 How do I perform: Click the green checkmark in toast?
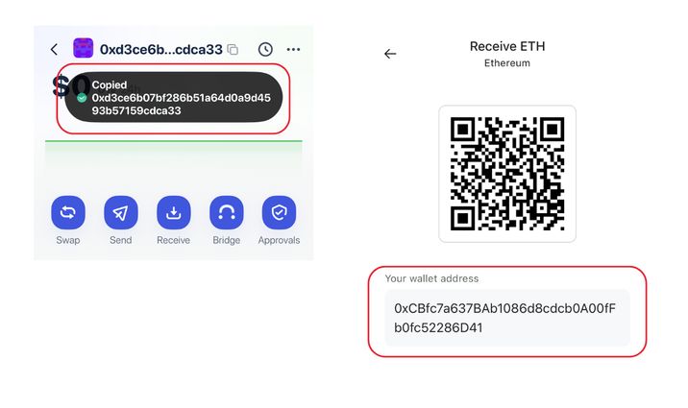click(x=82, y=98)
